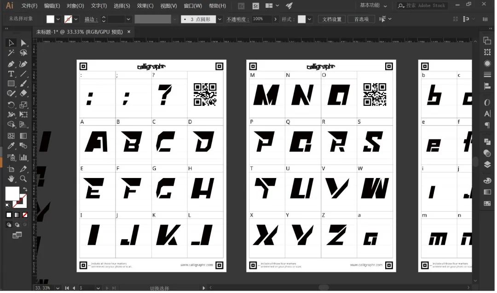Select the Rectangle tool

(x=11, y=84)
